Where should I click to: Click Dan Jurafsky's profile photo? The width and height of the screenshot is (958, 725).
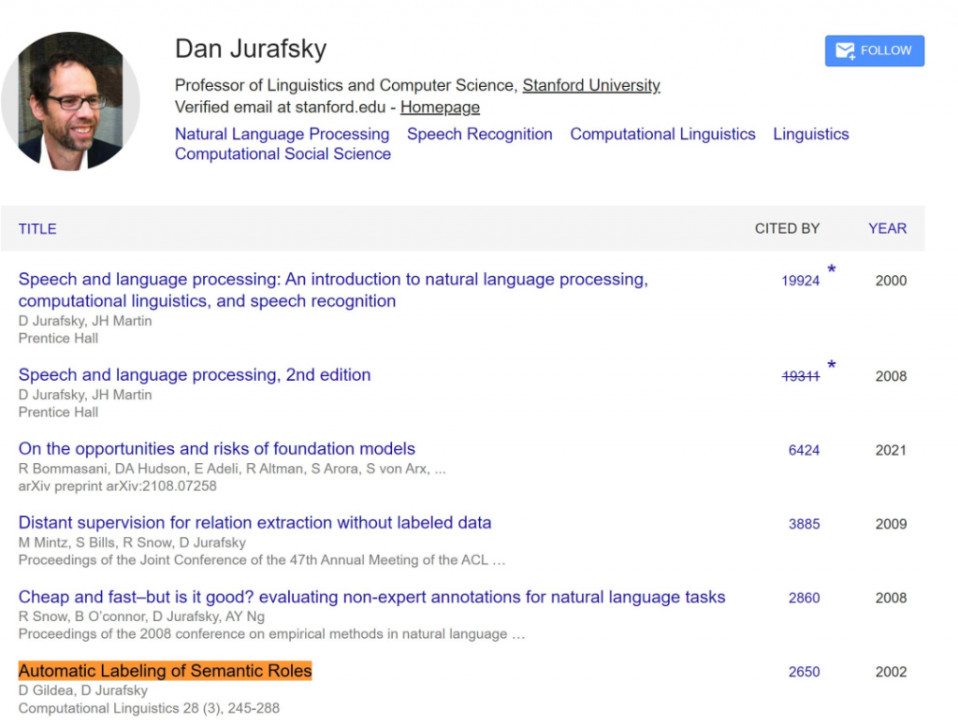71,101
